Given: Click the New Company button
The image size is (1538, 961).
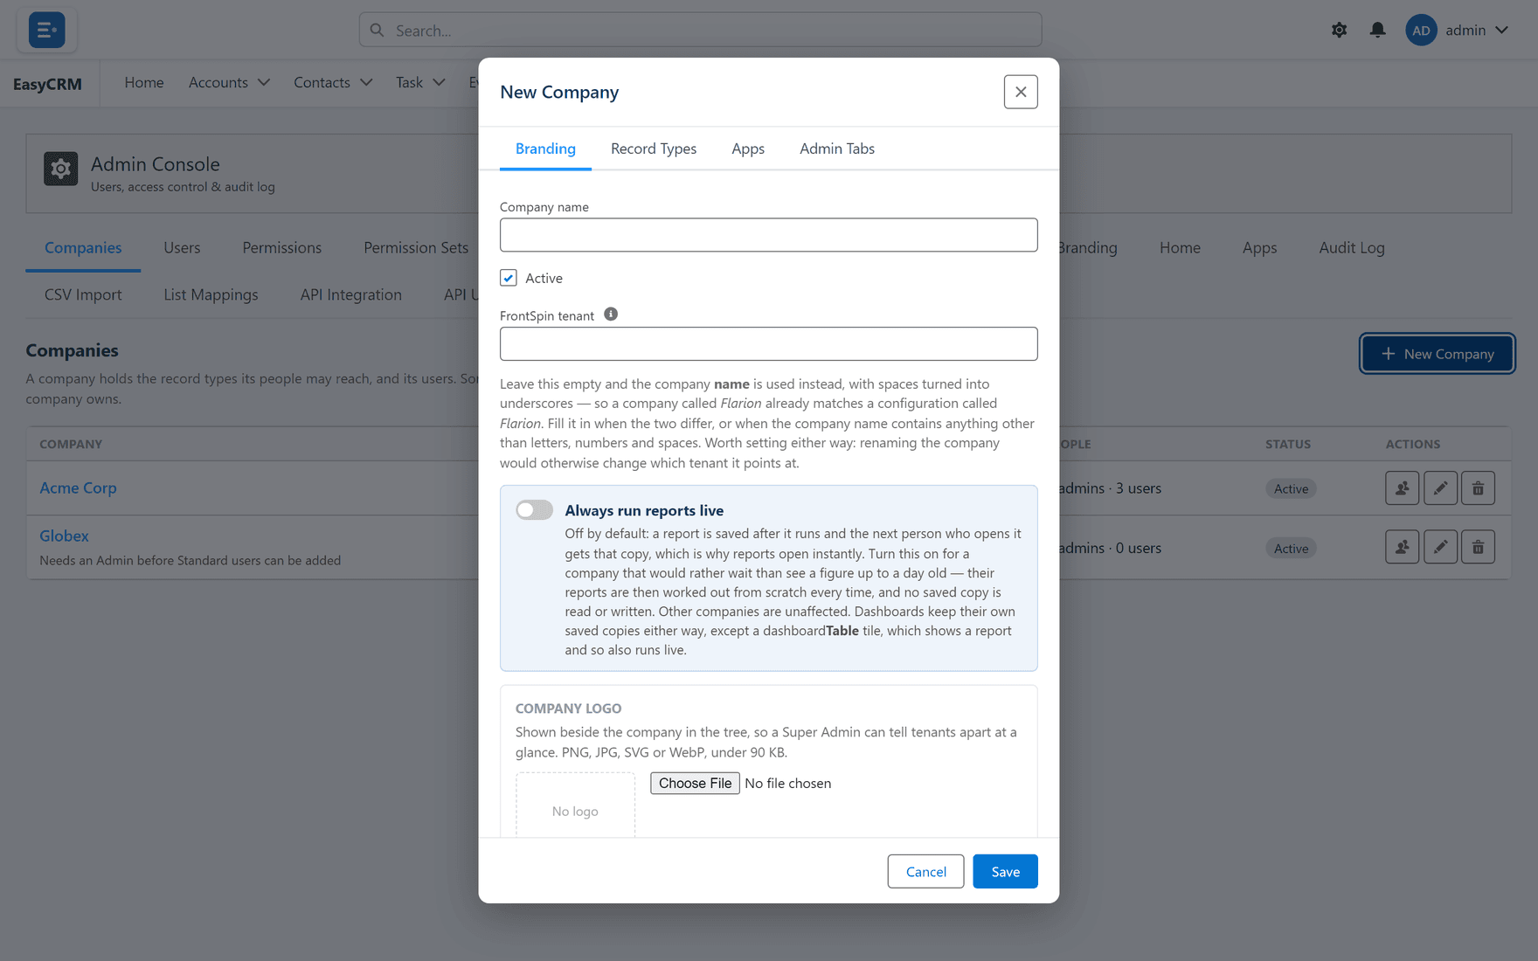Looking at the screenshot, I should (1438, 354).
